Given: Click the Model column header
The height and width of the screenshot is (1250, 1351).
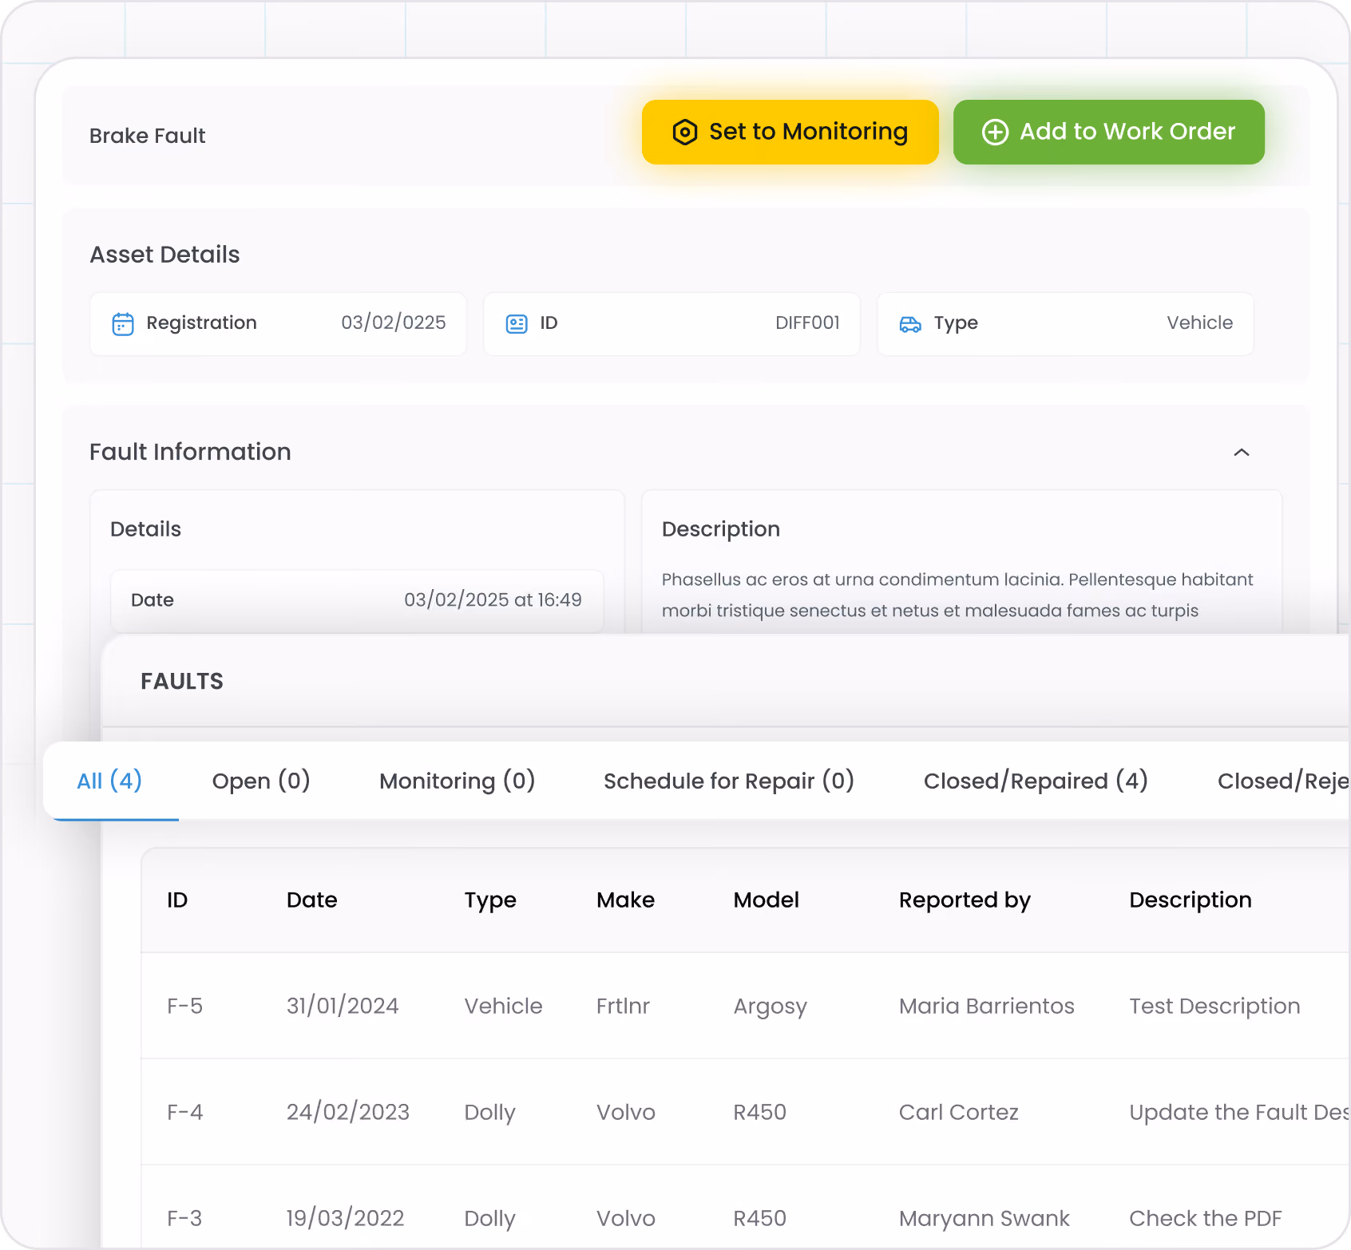Looking at the screenshot, I should coord(766,900).
